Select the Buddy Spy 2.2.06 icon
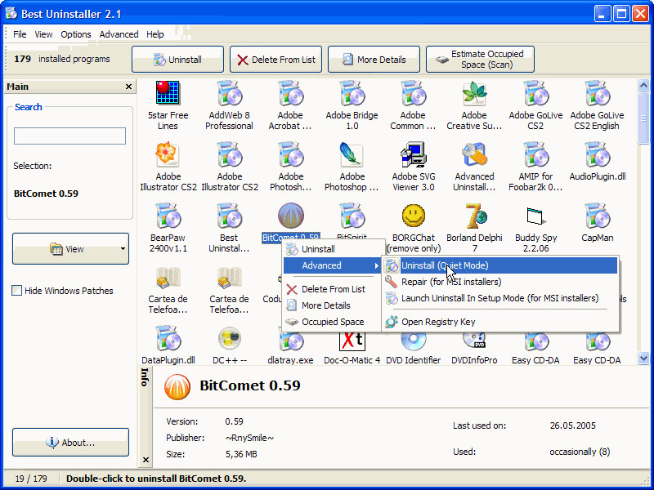Screen dimensions: 654x490 click(x=535, y=216)
